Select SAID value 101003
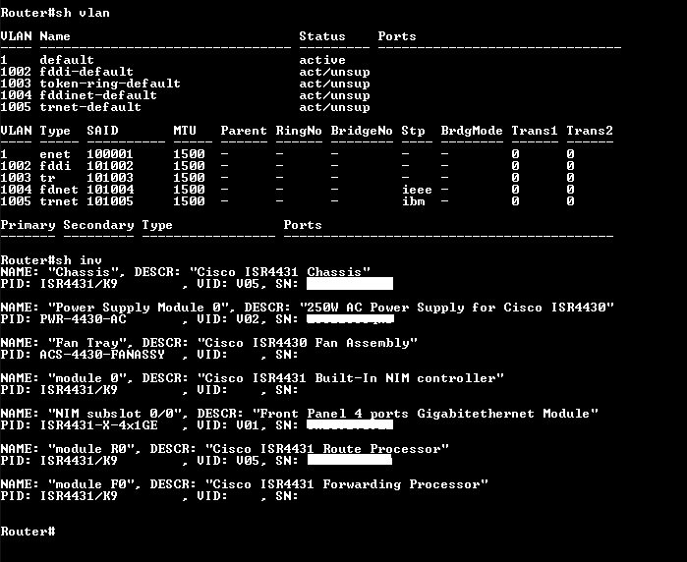This screenshot has width=687, height=562. pyautogui.click(x=110, y=178)
